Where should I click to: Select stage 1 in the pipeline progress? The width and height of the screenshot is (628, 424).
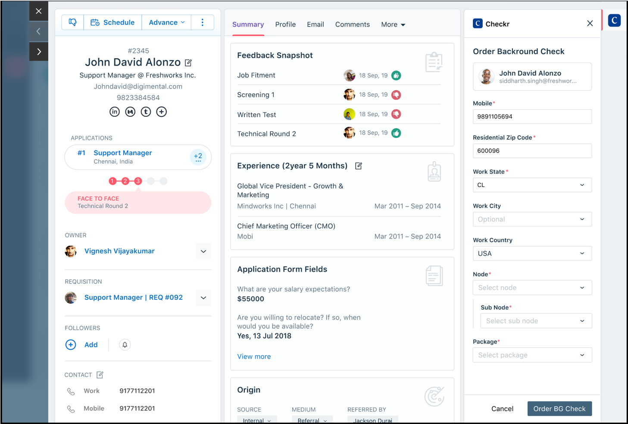point(112,181)
